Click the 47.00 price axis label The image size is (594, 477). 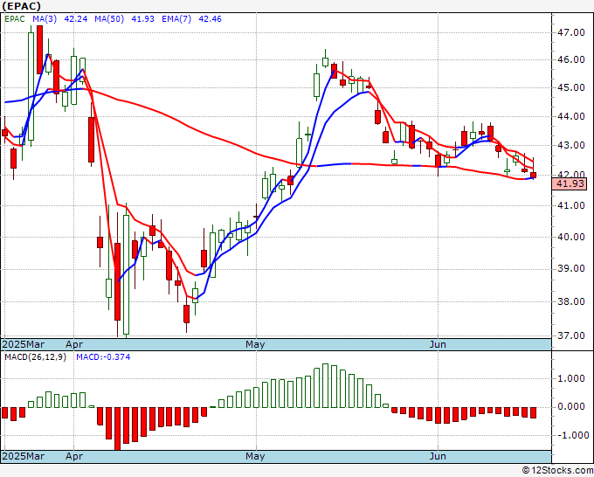pos(571,32)
